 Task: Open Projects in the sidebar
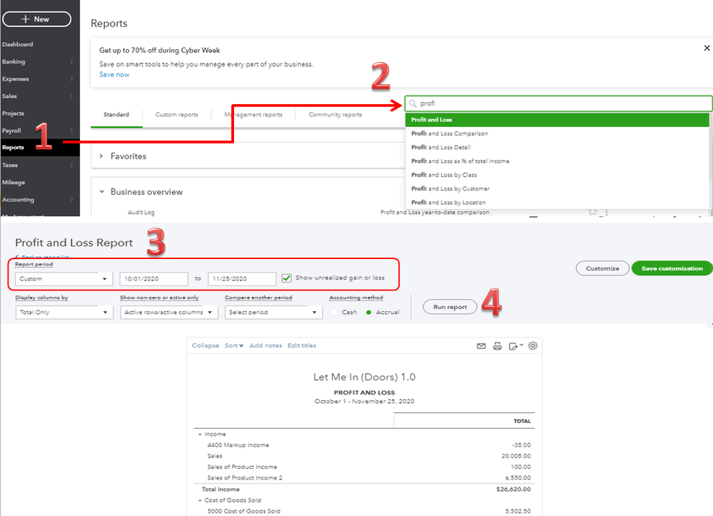click(13, 113)
